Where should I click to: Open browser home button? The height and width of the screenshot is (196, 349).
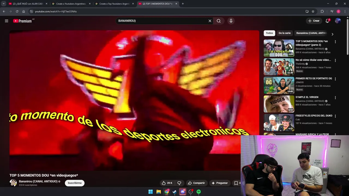pos(23,11)
